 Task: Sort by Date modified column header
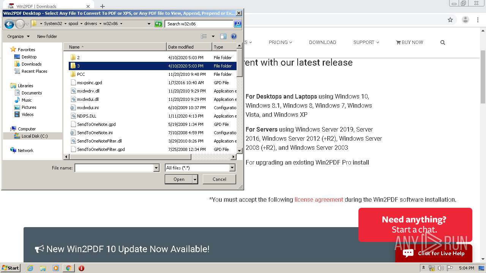tap(189, 47)
